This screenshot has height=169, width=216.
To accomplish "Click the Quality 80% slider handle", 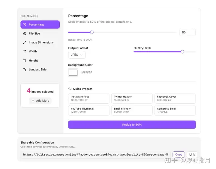I will click(x=182, y=52).
